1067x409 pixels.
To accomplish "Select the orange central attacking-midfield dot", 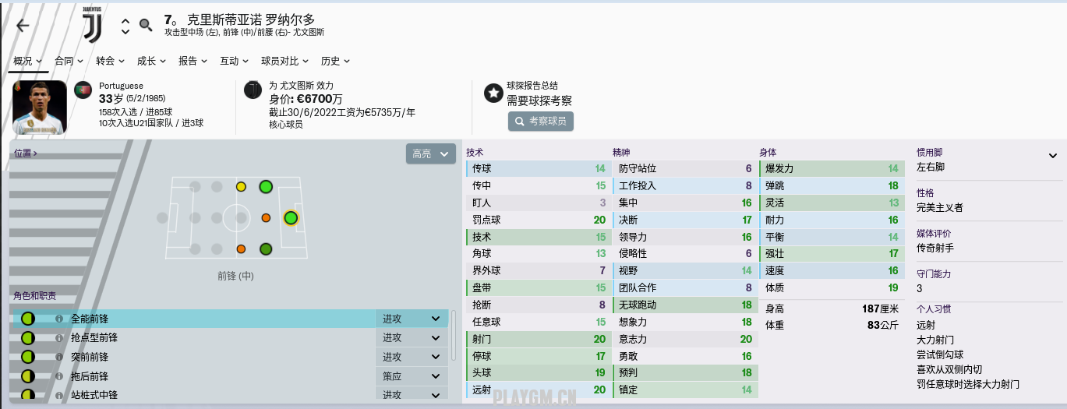I will pos(266,218).
